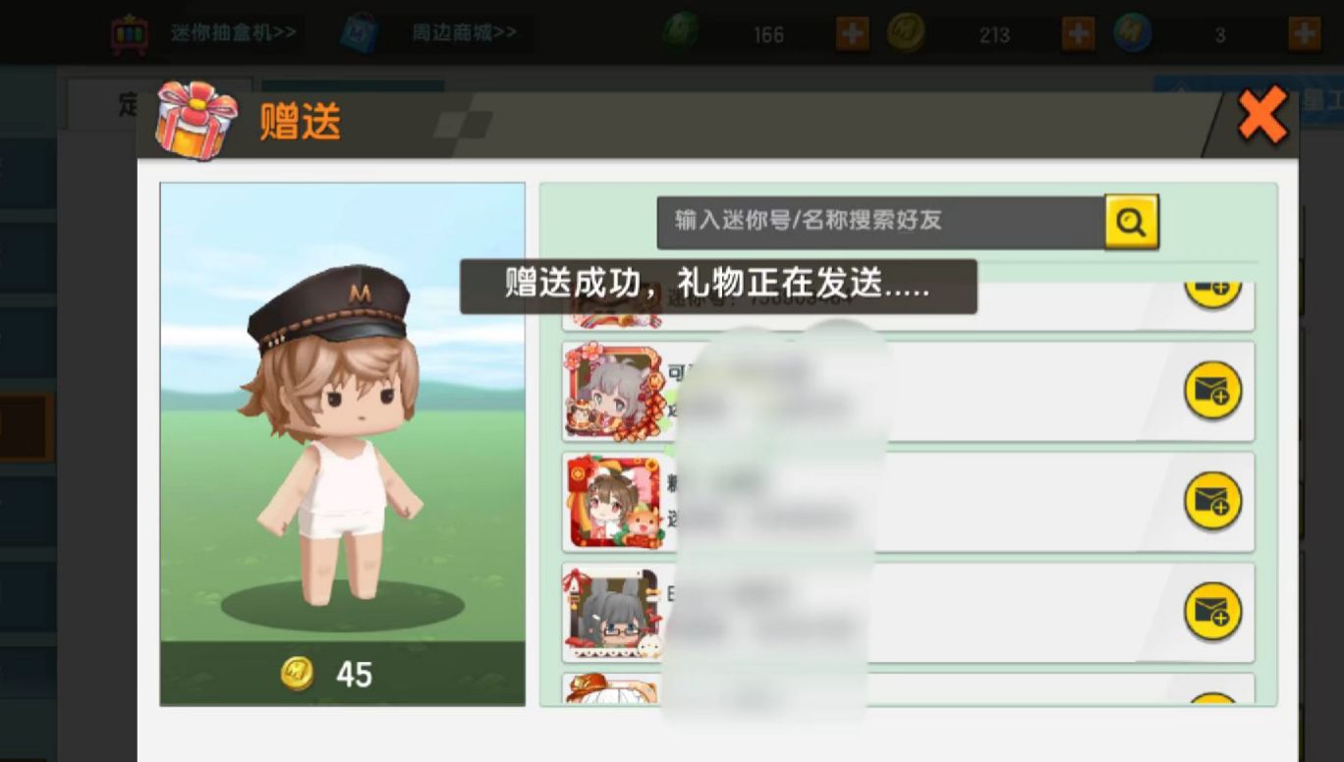Close the 赠送 gift dialog with orange X

(1262, 115)
